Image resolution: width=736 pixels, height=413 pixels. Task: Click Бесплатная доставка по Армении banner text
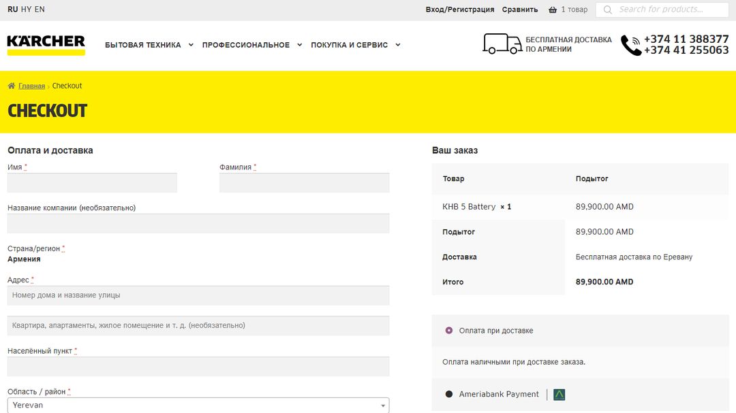[x=568, y=44]
